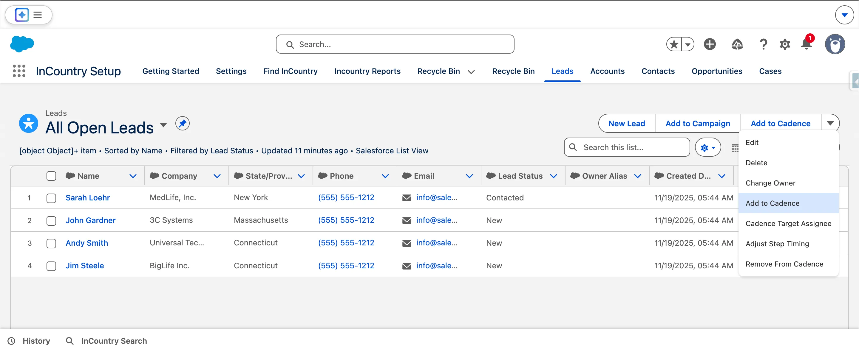Toggle the select-all header checkbox

[x=51, y=176]
